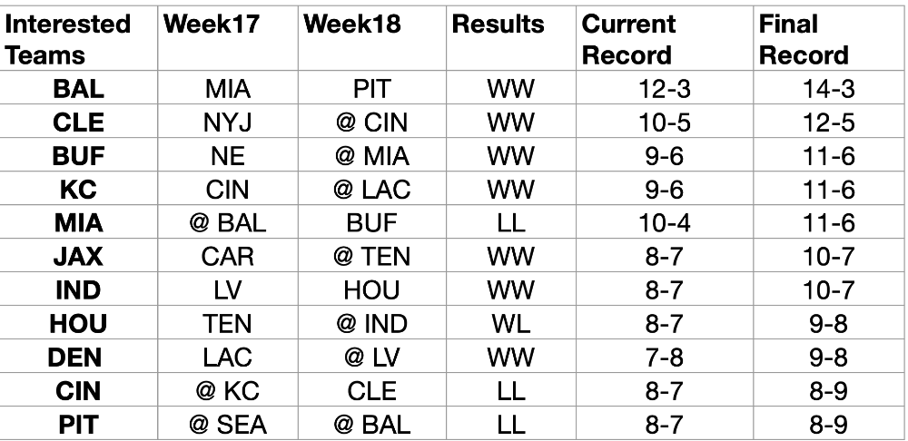Click the CAR opponent cell for JAX
The image size is (908, 441).
pos(228,256)
